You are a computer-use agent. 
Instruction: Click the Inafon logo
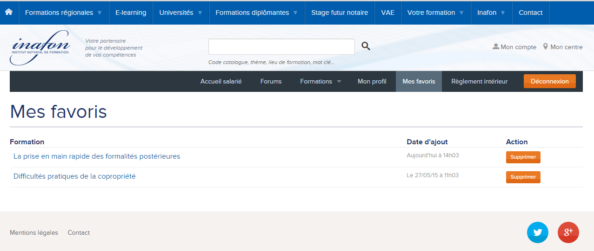tap(40, 47)
